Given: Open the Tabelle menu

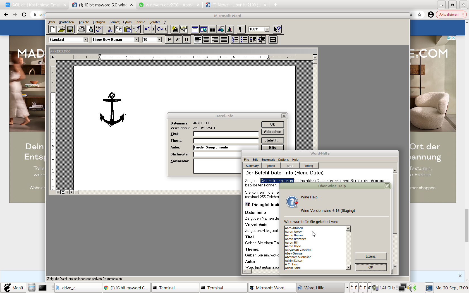Looking at the screenshot, I should (140, 22).
